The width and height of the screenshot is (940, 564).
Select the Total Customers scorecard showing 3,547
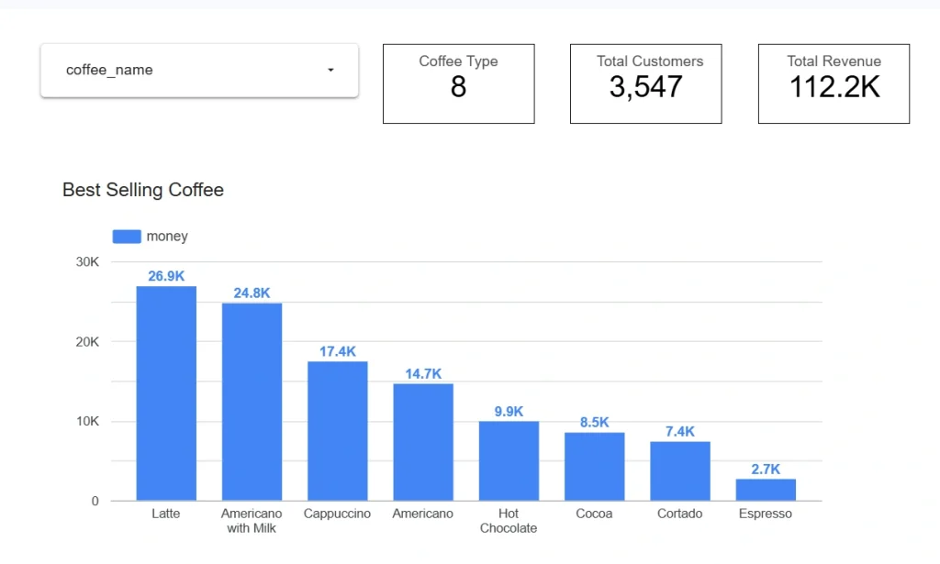(645, 83)
